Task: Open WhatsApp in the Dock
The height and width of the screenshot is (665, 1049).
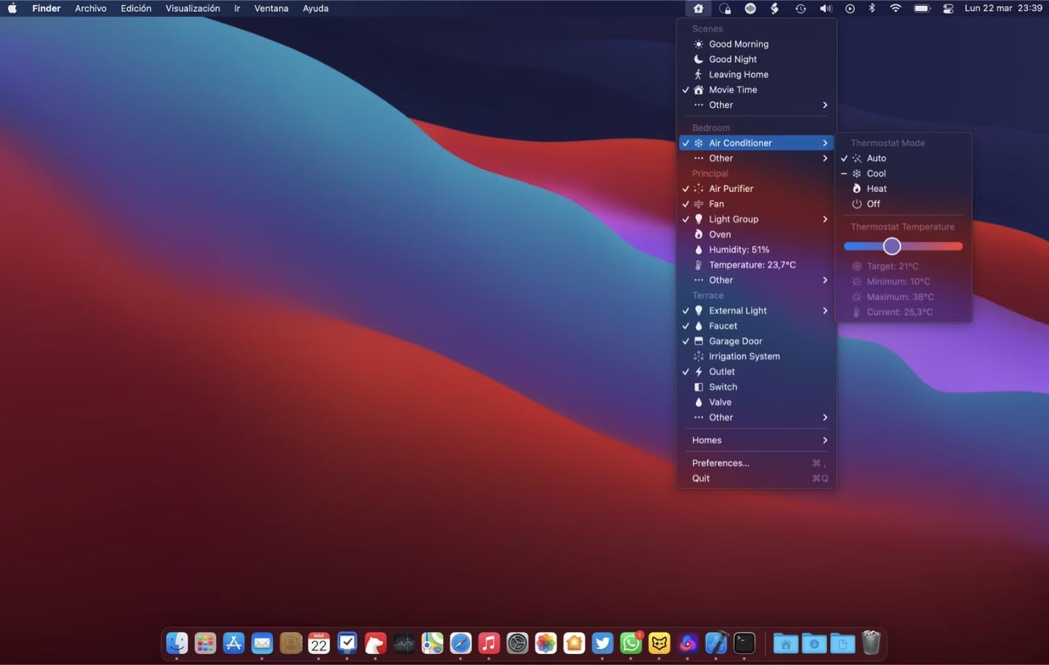Action: [x=630, y=643]
